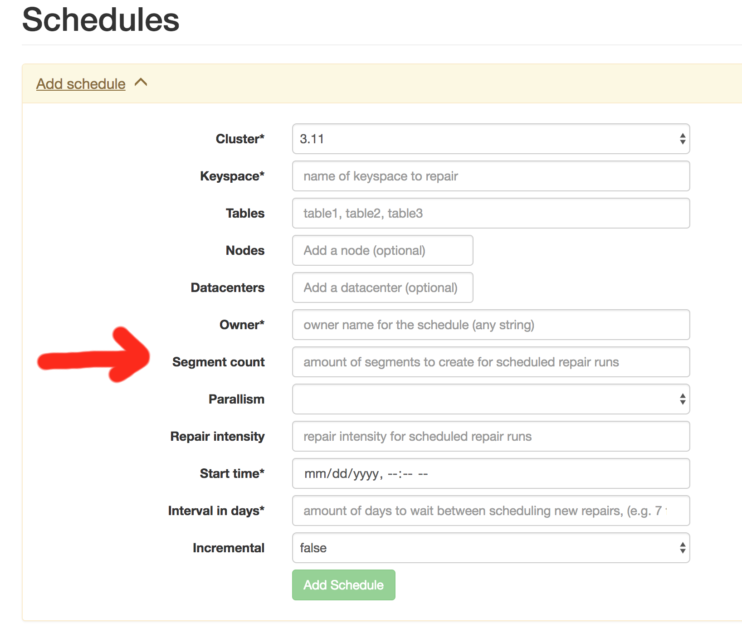Click the 'Parallism' field label

pyautogui.click(x=236, y=399)
